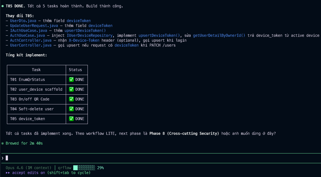Image resolution: width=321 pixels, height=177 pixels.
Task: Toggle the accept edits on mode text
Action: (x=29, y=173)
